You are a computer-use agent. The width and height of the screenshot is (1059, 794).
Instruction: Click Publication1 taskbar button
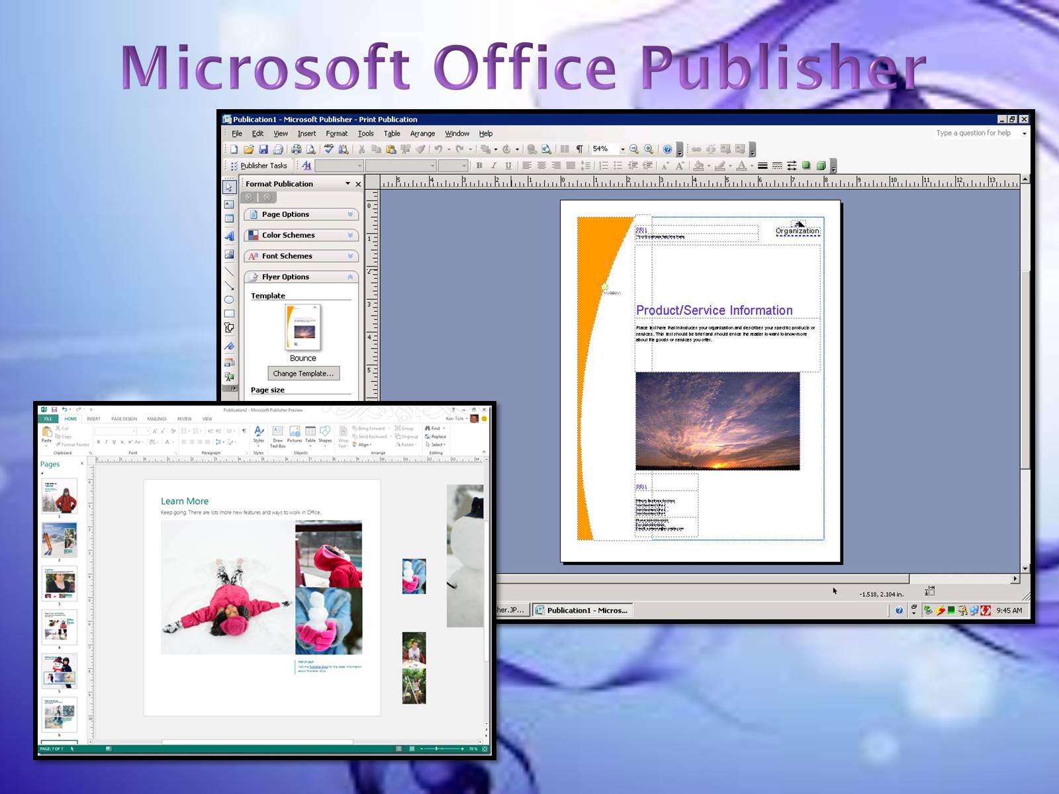pos(582,610)
